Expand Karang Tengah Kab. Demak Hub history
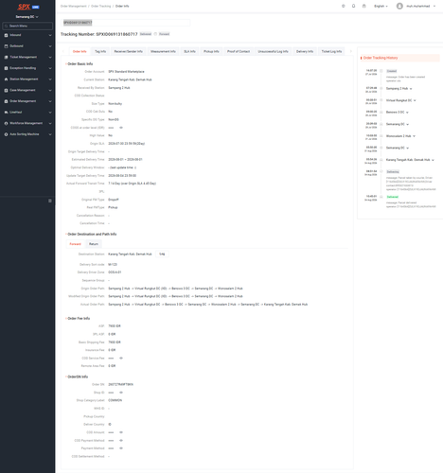 click(433, 160)
